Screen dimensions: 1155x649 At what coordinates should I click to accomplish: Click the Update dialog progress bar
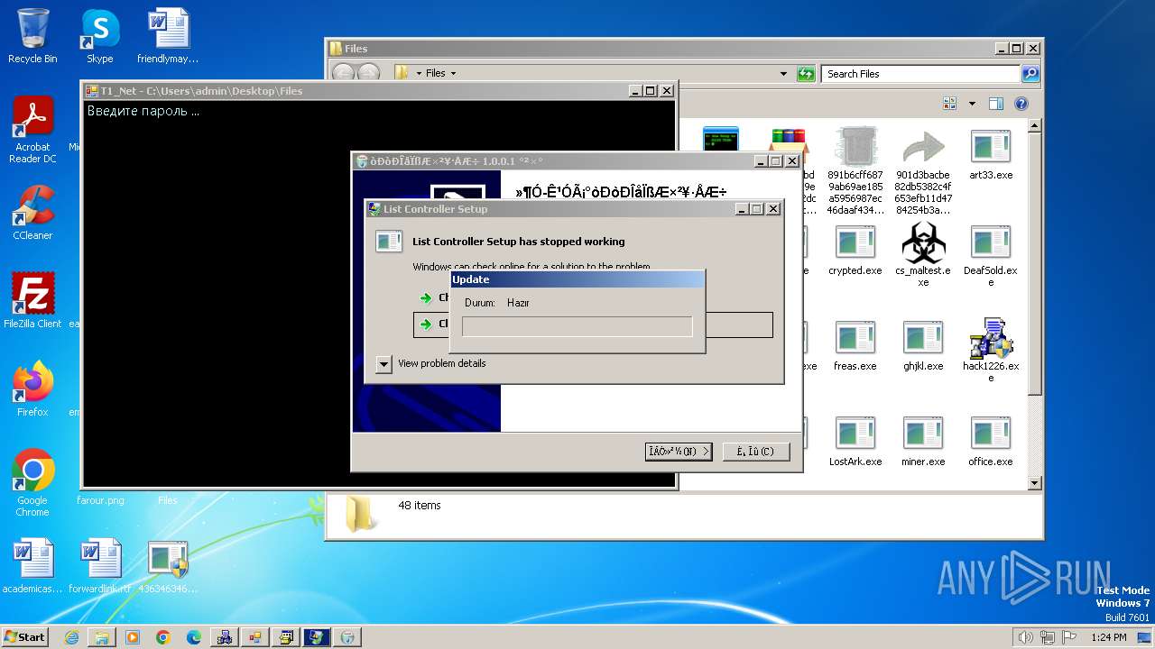point(577,326)
